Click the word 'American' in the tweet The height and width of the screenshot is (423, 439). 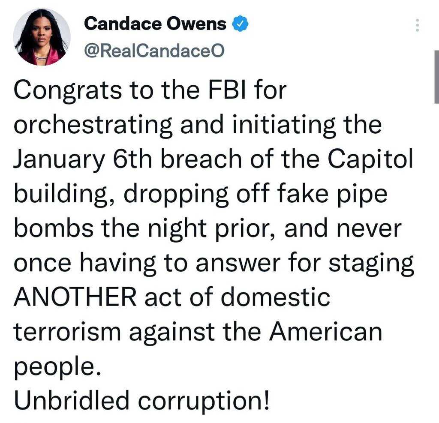(x=326, y=331)
